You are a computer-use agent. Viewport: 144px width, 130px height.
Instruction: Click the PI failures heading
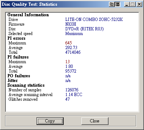(x=18, y=57)
